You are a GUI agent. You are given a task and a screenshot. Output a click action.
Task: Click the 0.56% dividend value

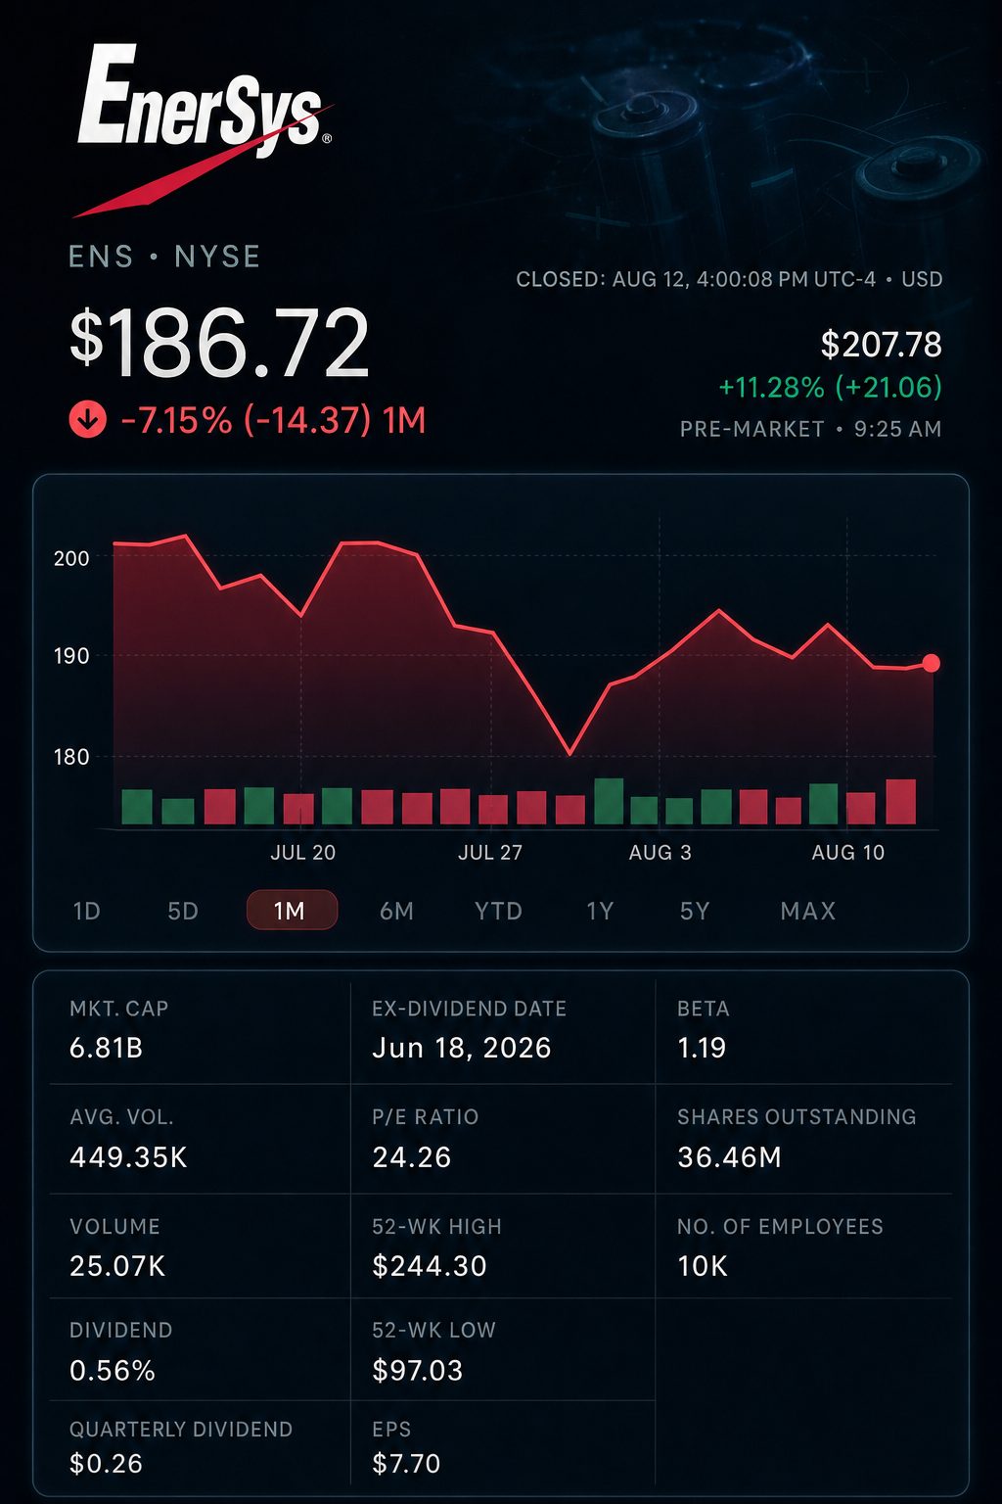point(112,1371)
